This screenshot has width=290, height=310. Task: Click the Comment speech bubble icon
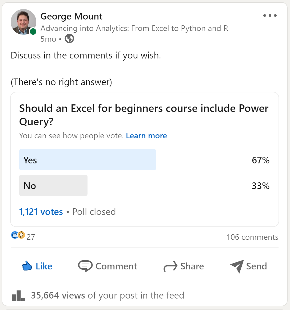tap(85, 266)
